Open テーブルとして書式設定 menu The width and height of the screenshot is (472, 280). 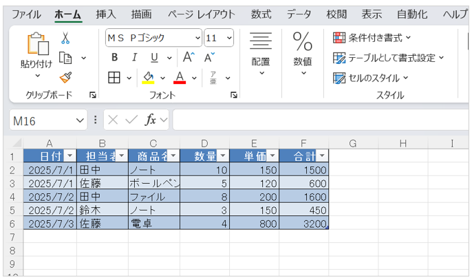[388, 58]
